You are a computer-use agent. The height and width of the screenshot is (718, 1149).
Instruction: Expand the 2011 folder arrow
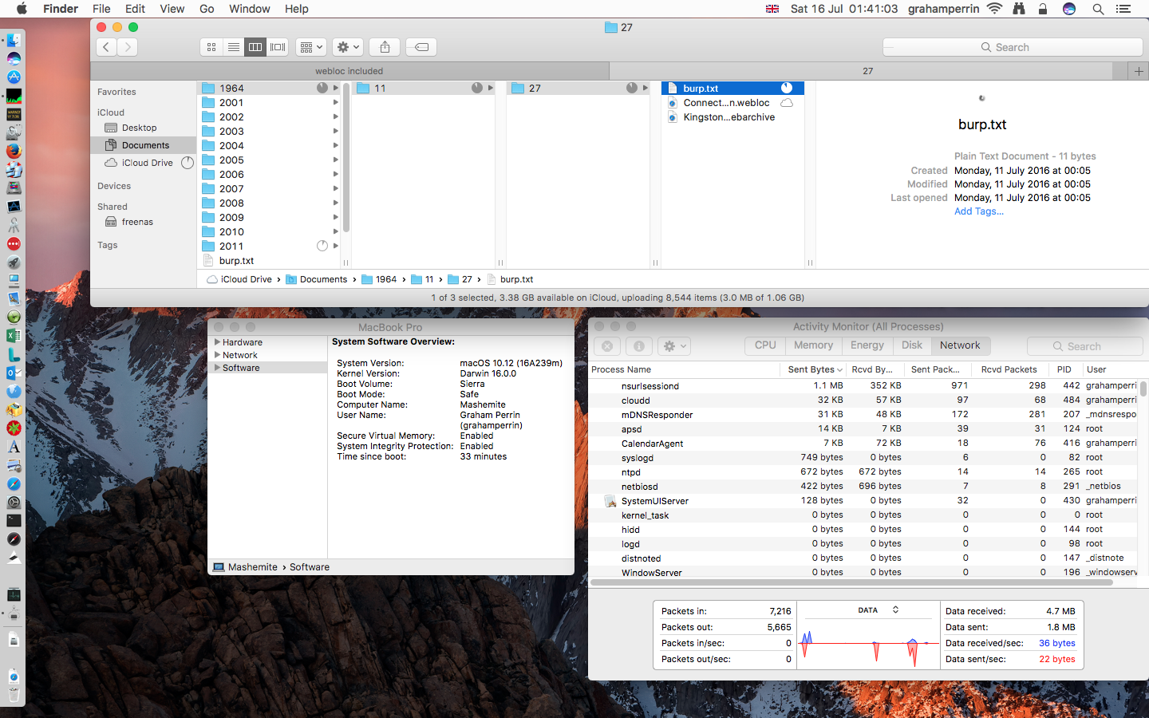click(x=336, y=246)
